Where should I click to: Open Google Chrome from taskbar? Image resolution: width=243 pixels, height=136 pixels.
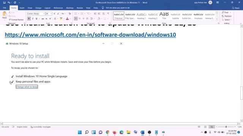pyautogui.click(x=107, y=132)
